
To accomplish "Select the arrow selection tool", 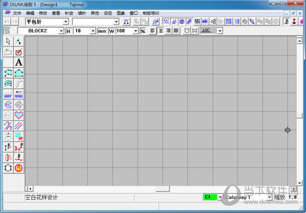I will click(8, 41).
